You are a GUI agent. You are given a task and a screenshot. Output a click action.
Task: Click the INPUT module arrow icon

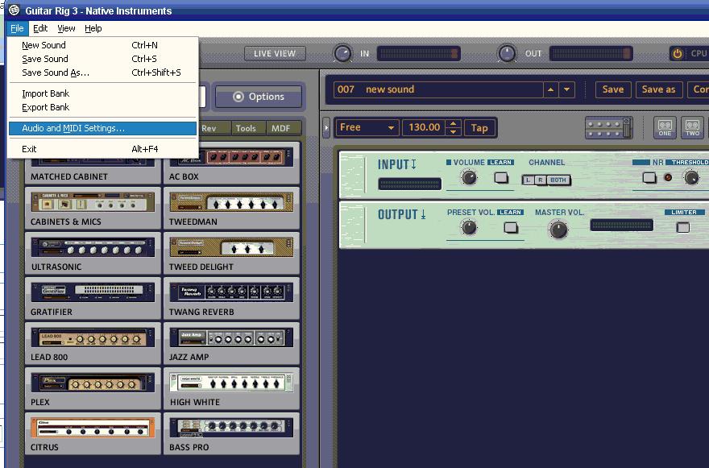point(413,164)
